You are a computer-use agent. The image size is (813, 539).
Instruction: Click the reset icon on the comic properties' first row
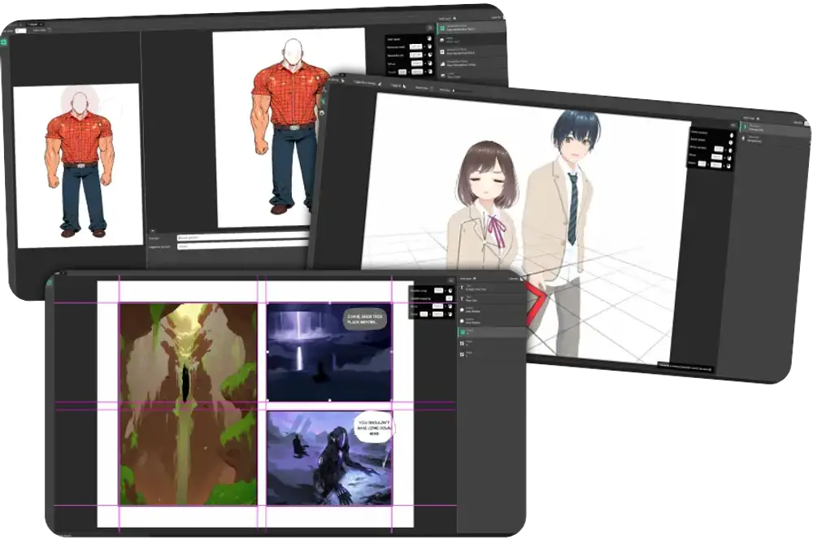[x=450, y=290]
